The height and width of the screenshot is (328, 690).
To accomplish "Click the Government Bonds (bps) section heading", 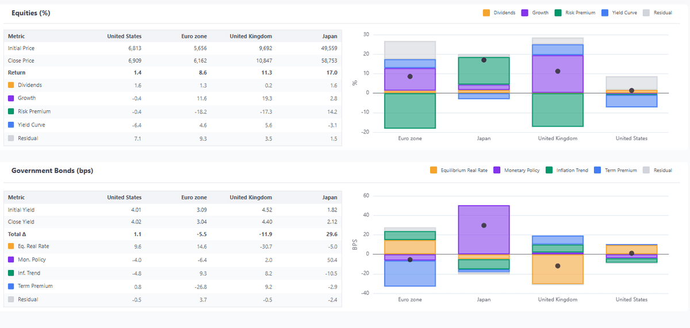I will click(52, 171).
